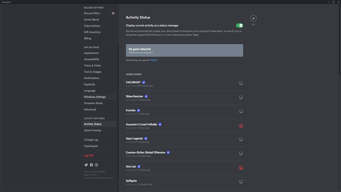Viewport: 341px width, 192px height.
Task: Enable overlay for Aim Lab
Action: pos(241,168)
